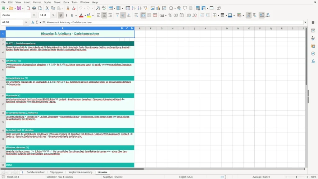Open the font size dropdown
Screen dimensions: 318x179
pyautogui.click(x=53, y=15)
